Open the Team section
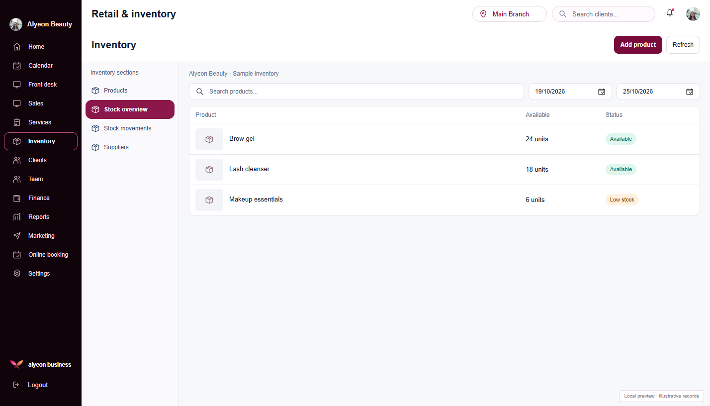This screenshot has height=406, width=710. (x=41, y=179)
